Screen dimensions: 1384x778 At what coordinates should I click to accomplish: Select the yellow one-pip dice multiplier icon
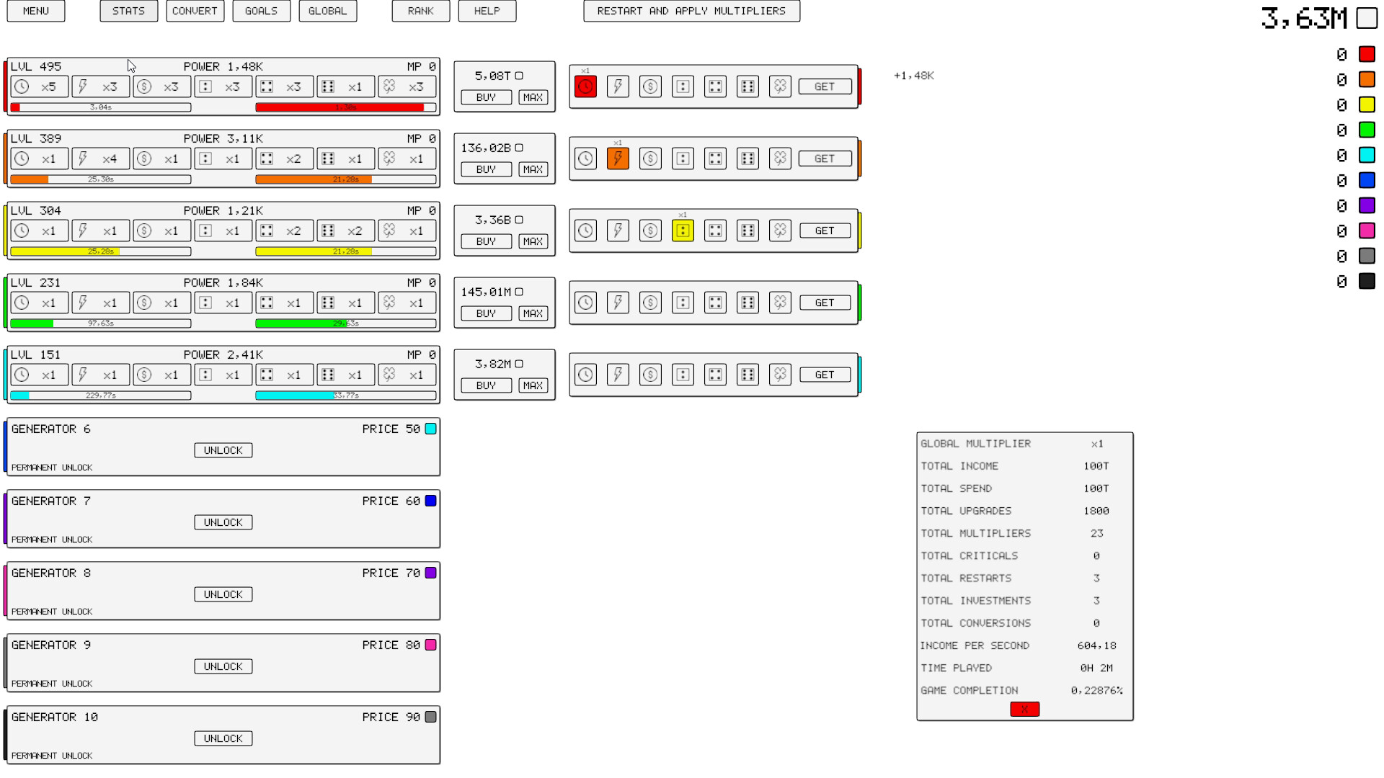point(683,231)
